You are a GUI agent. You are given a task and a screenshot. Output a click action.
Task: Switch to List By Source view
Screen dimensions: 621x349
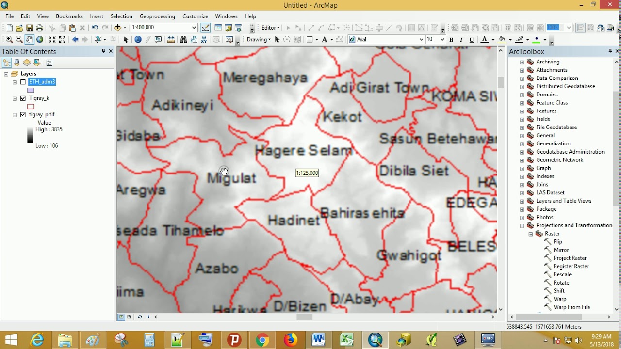click(17, 63)
